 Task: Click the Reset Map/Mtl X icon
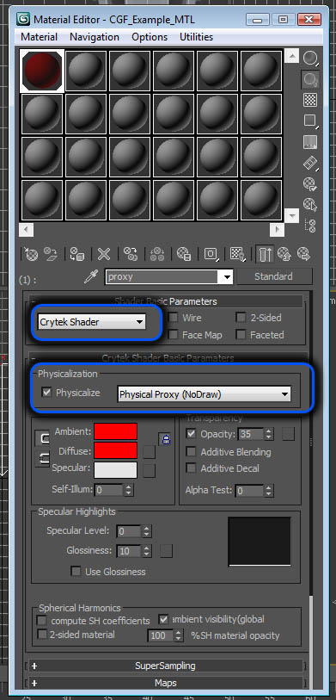(103, 255)
